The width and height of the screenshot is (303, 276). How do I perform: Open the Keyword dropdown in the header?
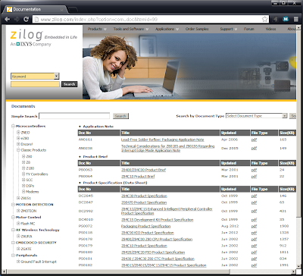[x=35, y=76]
